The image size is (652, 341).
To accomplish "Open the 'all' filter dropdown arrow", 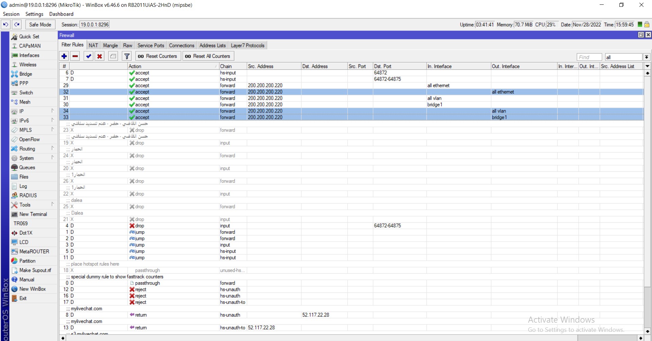I will (647, 57).
